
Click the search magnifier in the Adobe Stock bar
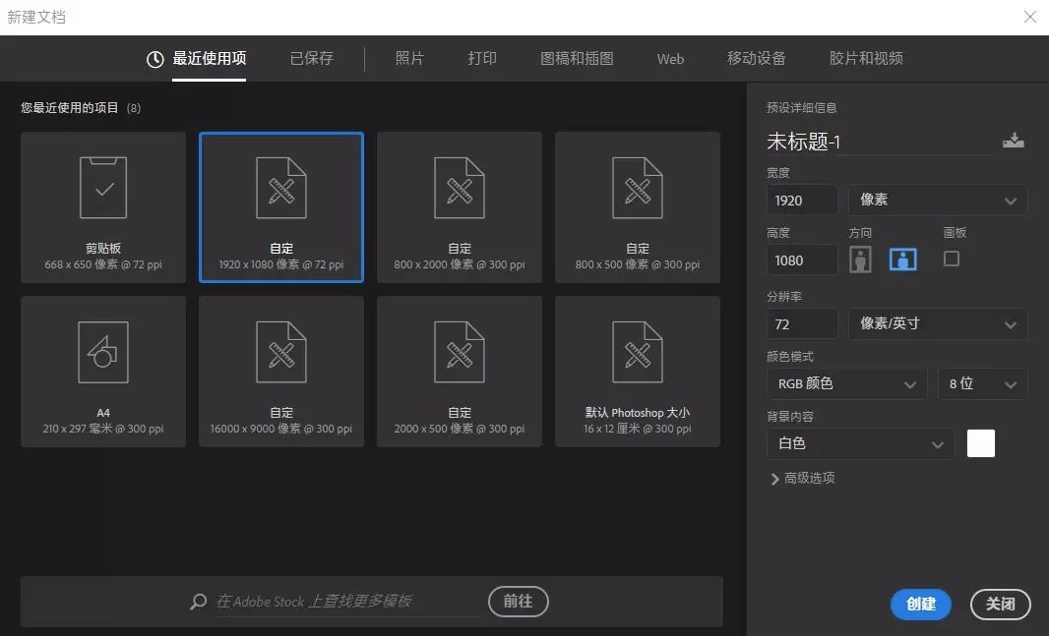coord(198,601)
